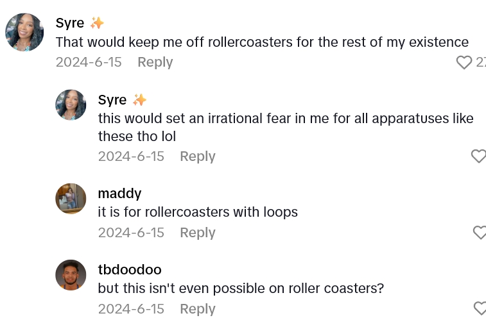Like Syre's reply about irrational fear
The width and height of the screenshot is (486, 327).
click(x=478, y=156)
